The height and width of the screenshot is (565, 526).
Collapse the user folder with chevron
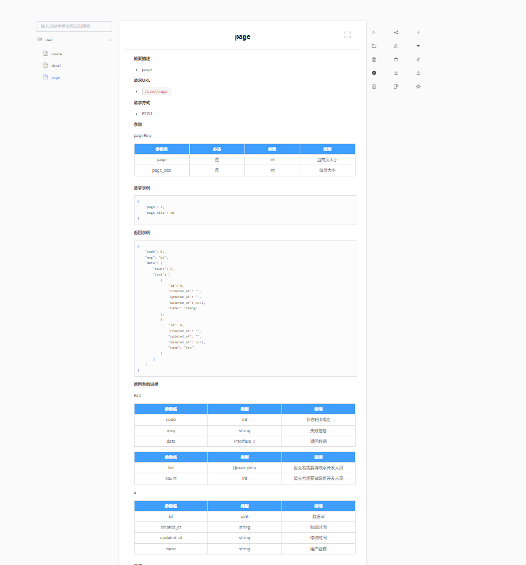(110, 40)
